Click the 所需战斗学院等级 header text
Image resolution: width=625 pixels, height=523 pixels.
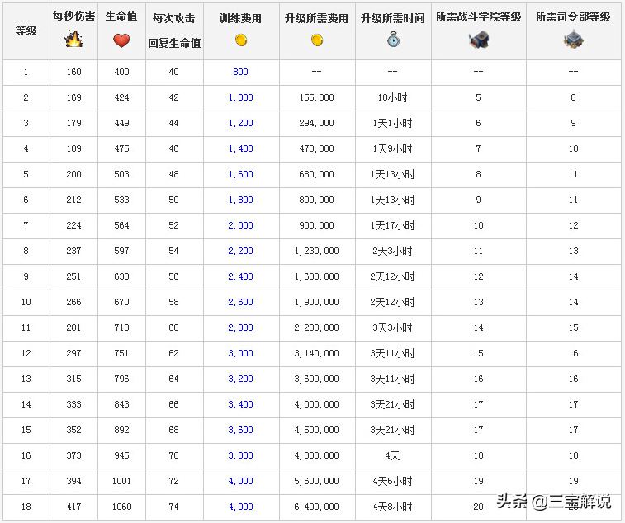pos(479,16)
